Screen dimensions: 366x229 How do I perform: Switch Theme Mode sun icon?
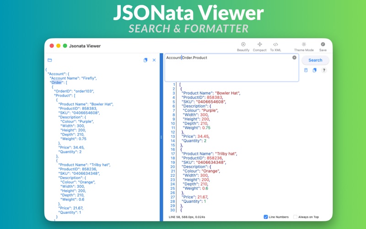point(304,44)
